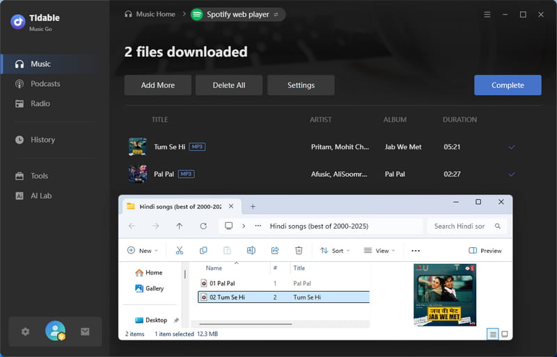Click the Search Hindi songs box
Screen dimensions: 557x357
[466, 226]
